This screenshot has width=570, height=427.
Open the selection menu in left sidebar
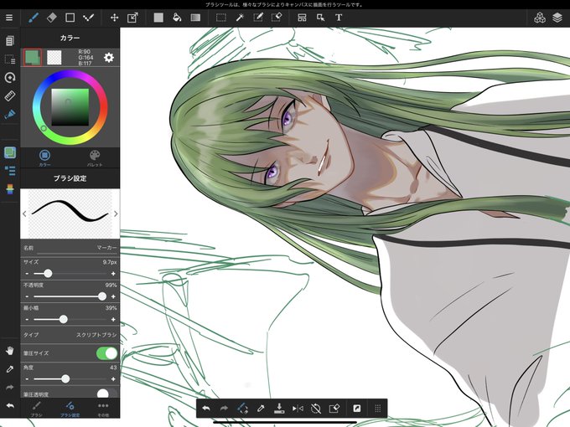point(10,59)
